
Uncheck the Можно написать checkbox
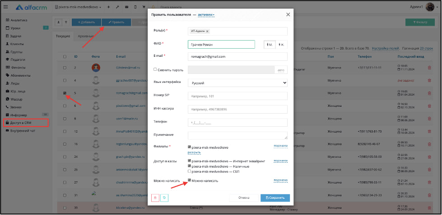point(190,180)
